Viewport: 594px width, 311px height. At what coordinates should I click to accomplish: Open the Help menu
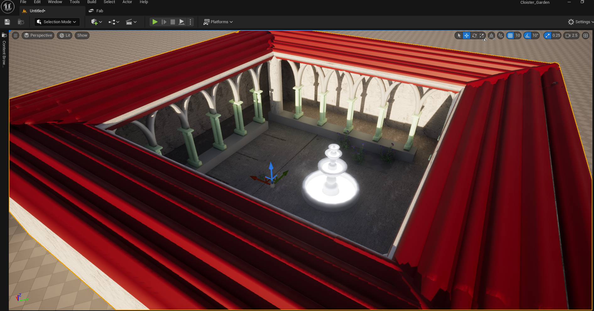144,2
